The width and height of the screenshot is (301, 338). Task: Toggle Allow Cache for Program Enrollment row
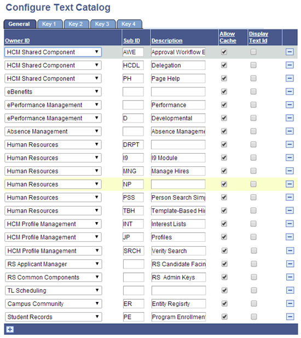point(224,317)
